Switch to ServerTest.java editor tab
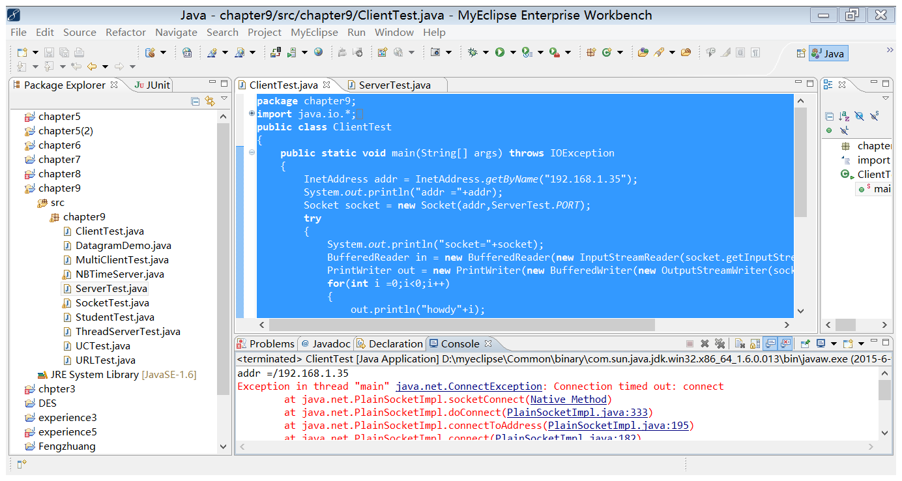The width and height of the screenshot is (902, 481). [394, 85]
